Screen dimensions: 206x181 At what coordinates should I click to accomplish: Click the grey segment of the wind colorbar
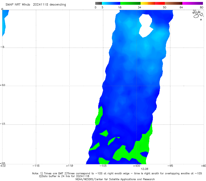99,3
